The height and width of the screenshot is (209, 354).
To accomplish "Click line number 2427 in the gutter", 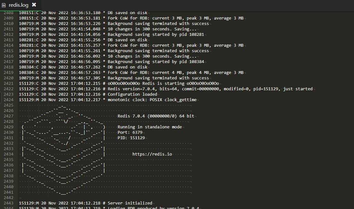I will click(9, 116).
